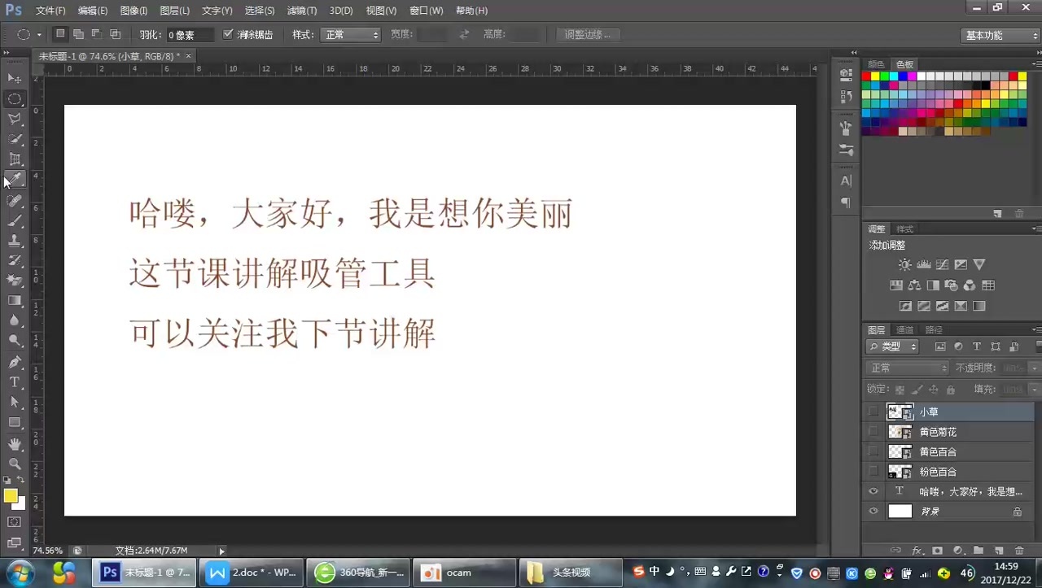Show the 粉色百合 layer

[x=873, y=472]
